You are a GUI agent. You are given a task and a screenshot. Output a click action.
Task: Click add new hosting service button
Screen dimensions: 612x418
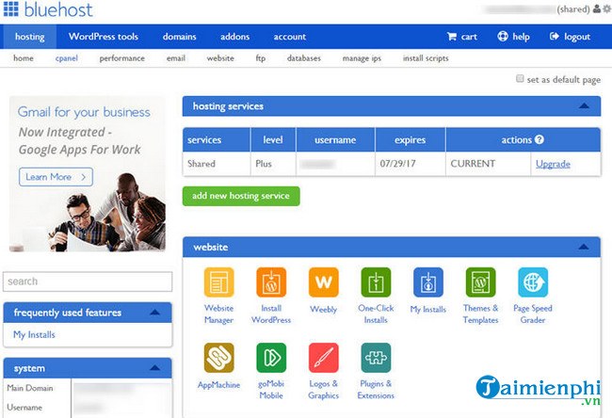tap(241, 196)
